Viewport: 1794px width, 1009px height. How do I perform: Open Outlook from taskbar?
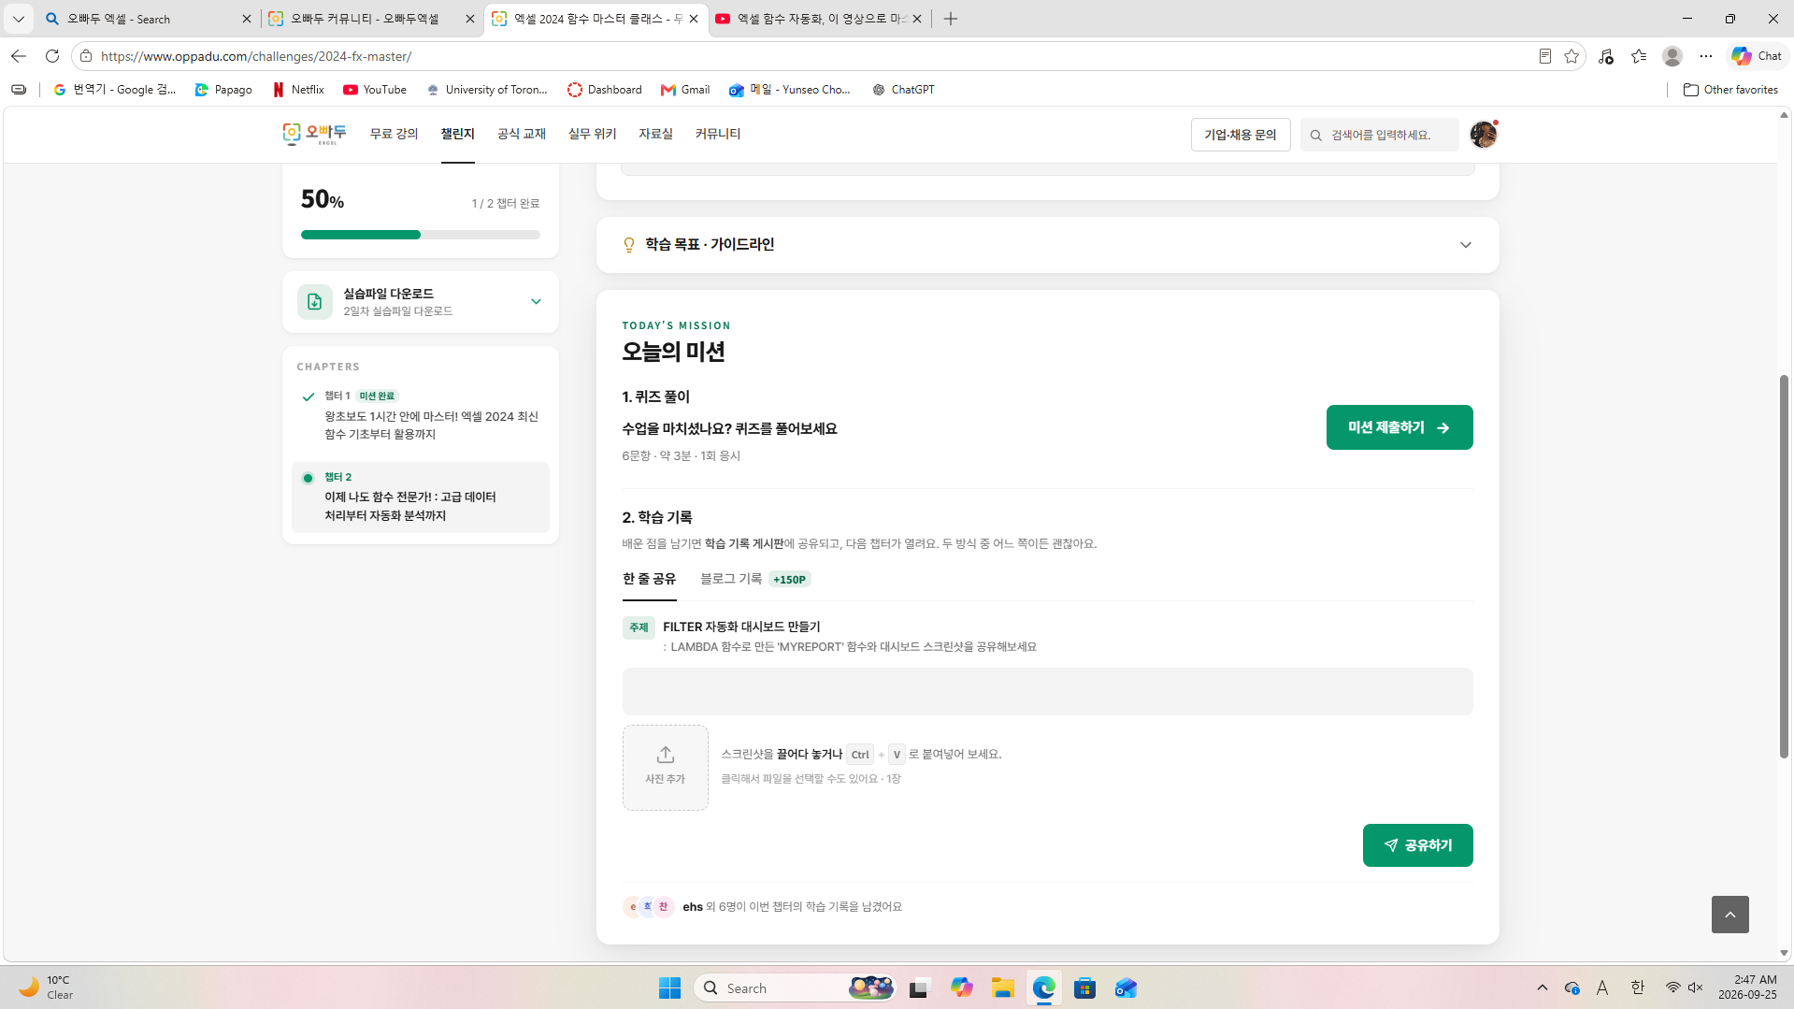1126,988
